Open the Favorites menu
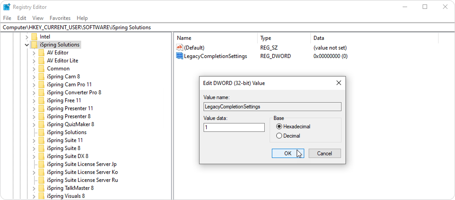 point(60,18)
